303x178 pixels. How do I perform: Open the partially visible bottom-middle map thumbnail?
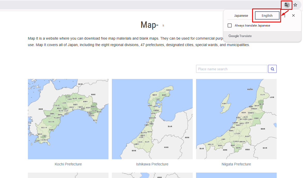(x=152, y=175)
